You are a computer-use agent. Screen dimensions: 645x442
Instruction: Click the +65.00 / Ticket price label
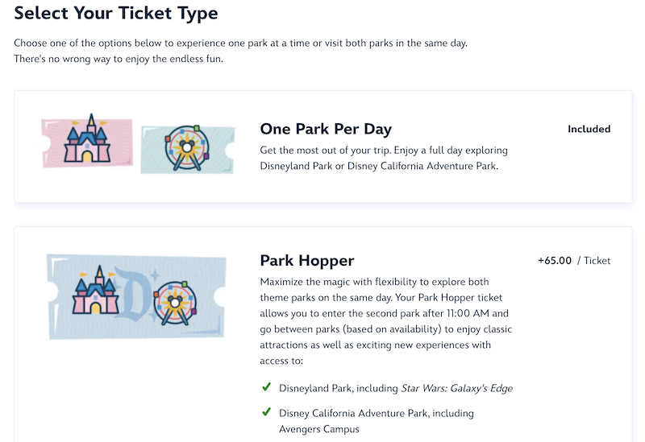(574, 261)
